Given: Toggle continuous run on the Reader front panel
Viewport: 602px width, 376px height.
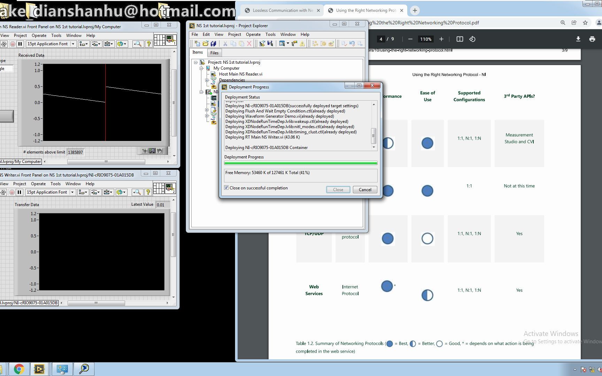Looking at the screenshot, I should coord(3,44).
